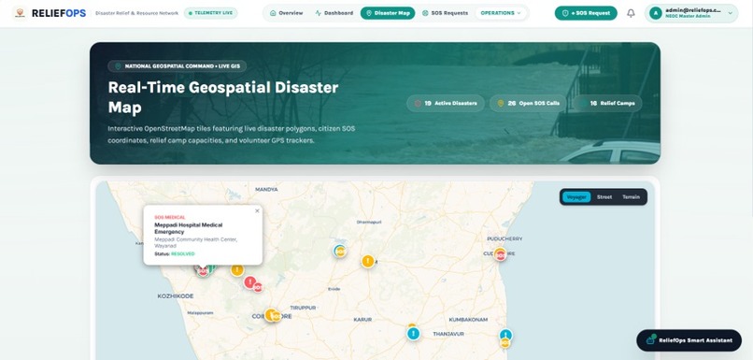Viewport: 753px width, 360px height.
Task: Click the red alert marker above Kozhikode
Action: coord(249,282)
